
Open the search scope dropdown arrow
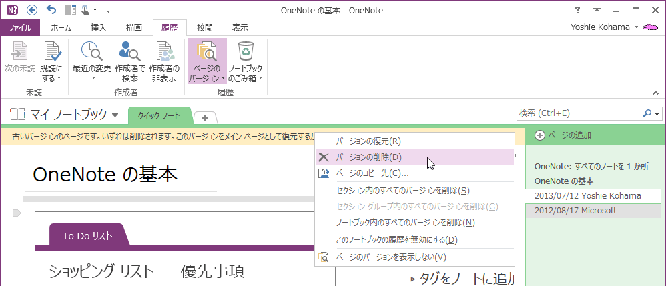[x=657, y=114]
